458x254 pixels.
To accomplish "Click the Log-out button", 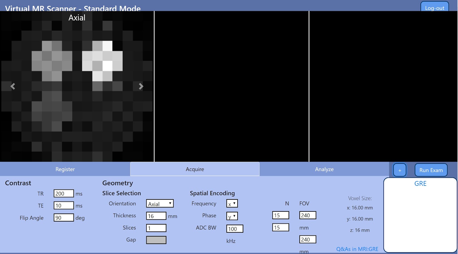I will tap(435, 7).
